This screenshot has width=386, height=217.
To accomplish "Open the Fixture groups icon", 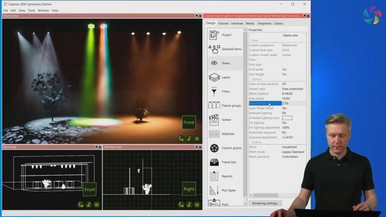I will tap(214, 105).
